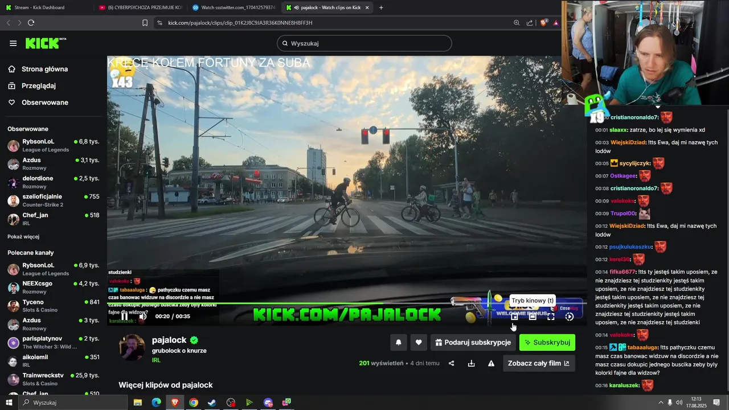Open parisplatynov recommended channel
This screenshot has width=729, height=410.
(54, 342)
